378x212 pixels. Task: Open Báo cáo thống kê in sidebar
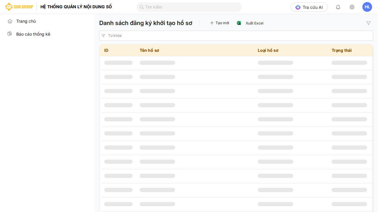pos(33,34)
